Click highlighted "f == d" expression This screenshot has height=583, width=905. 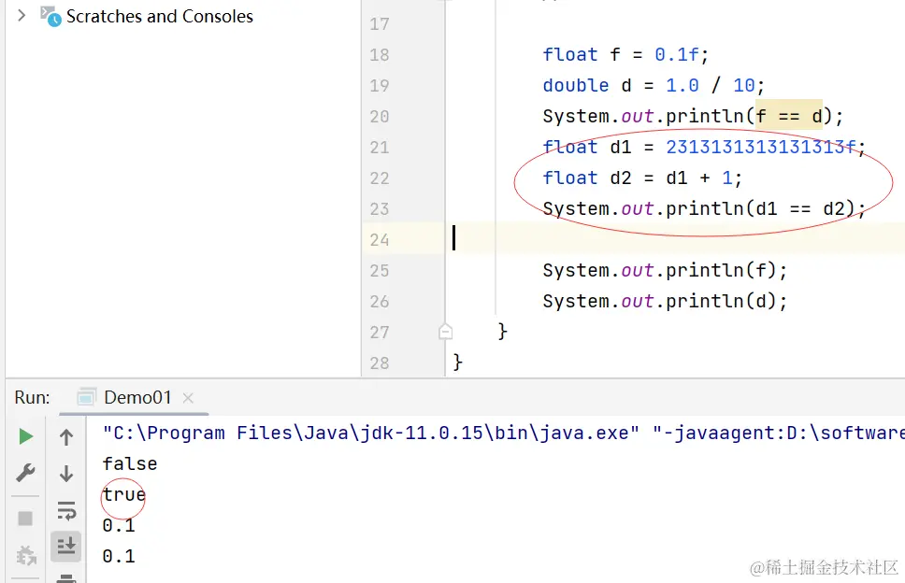[x=788, y=117]
